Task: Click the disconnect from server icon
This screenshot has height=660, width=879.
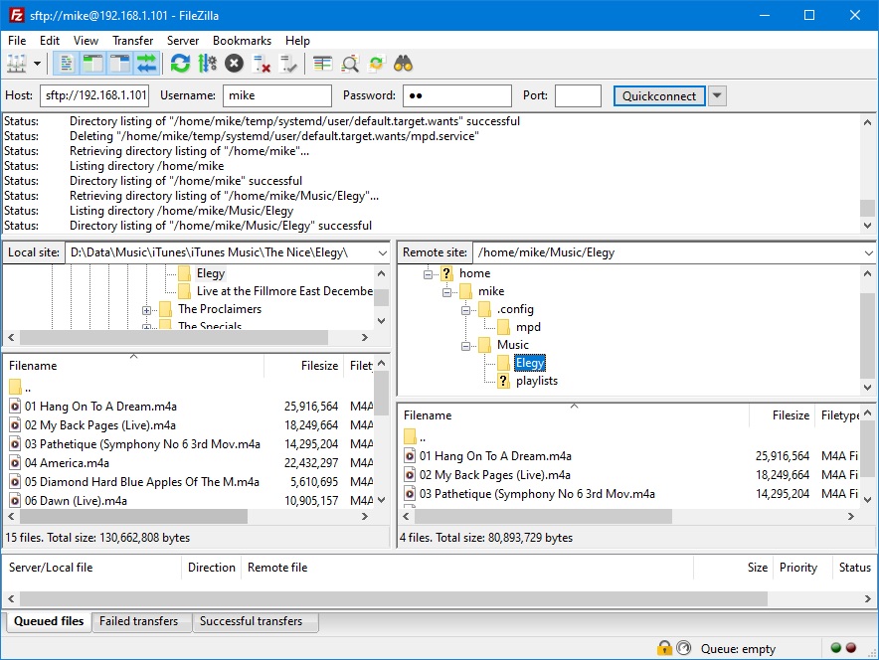Action: tap(262, 64)
